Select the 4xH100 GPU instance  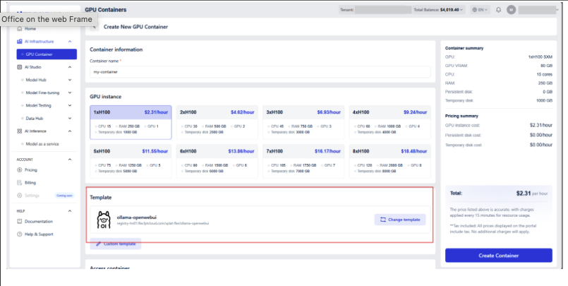point(390,123)
